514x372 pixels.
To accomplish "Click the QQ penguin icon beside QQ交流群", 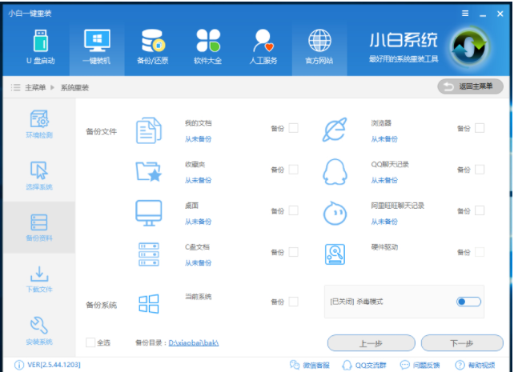I will [347, 365].
